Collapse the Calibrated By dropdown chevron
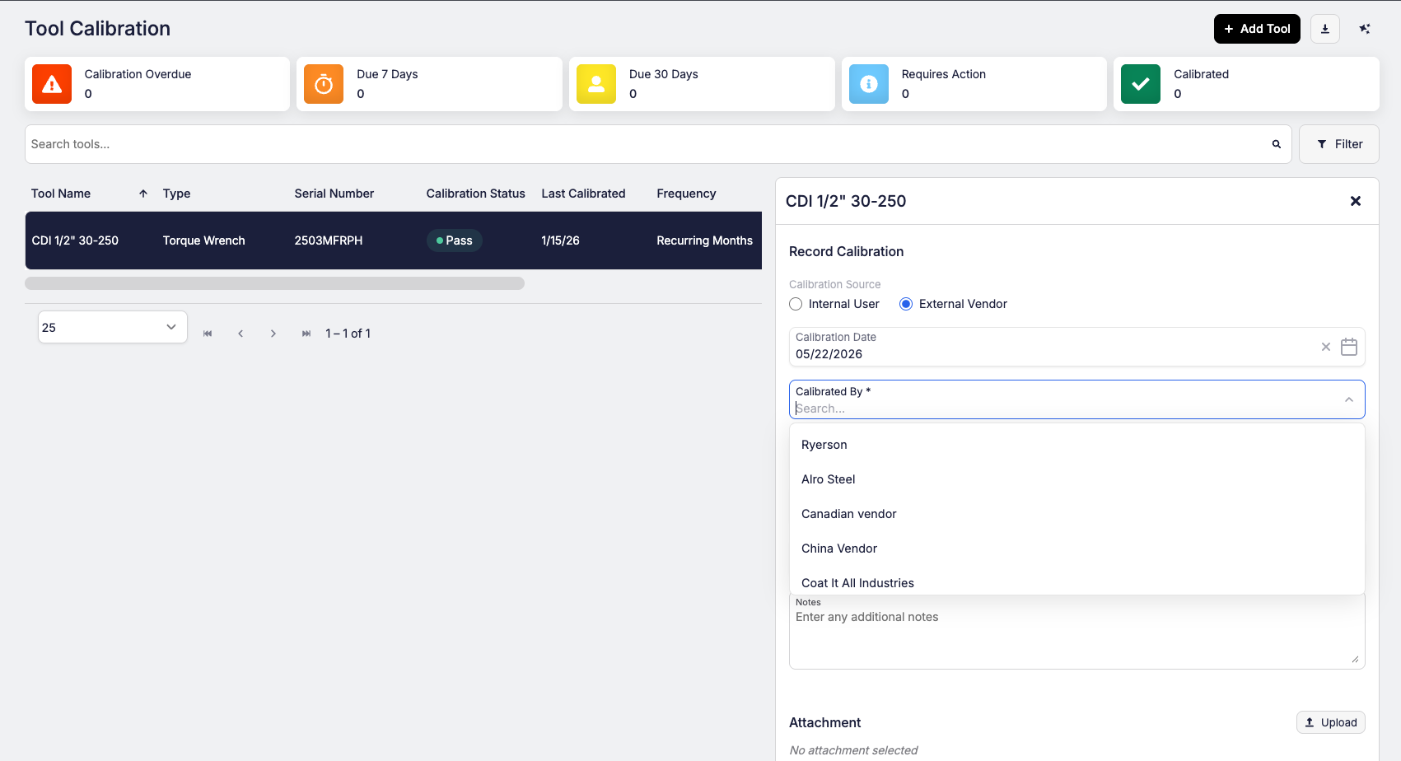The height and width of the screenshot is (761, 1401). coord(1349,399)
